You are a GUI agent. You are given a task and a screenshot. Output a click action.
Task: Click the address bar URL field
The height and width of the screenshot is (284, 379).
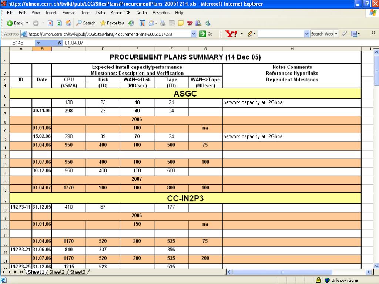(x=106, y=34)
